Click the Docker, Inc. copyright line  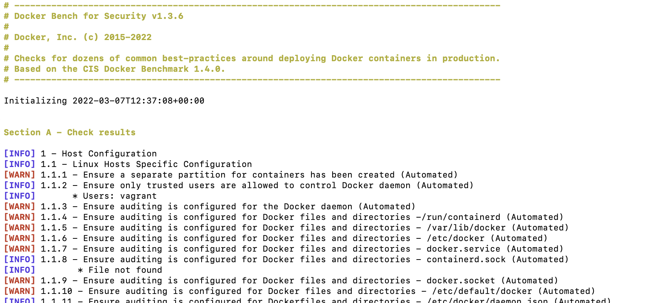click(x=78, y=37)
